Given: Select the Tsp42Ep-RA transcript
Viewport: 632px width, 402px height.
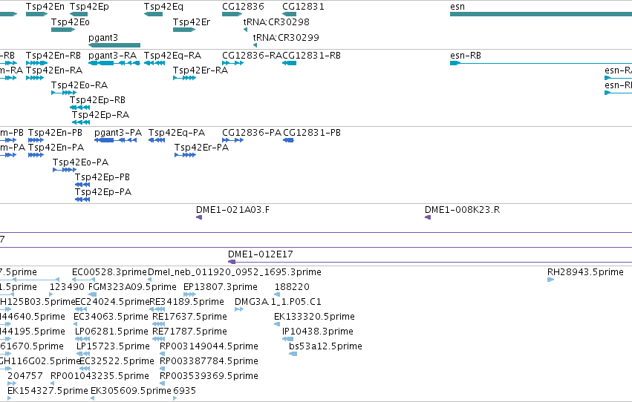Looking at the screenshot, I should pos(81,122).
